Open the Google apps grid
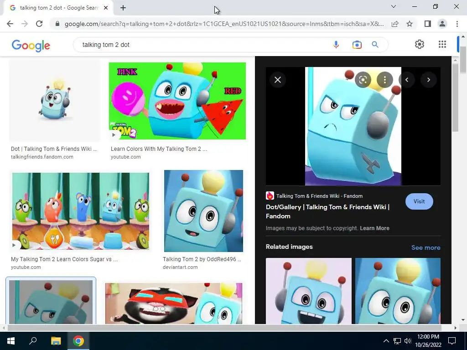467x350 pixels. [x=442, y=44]
